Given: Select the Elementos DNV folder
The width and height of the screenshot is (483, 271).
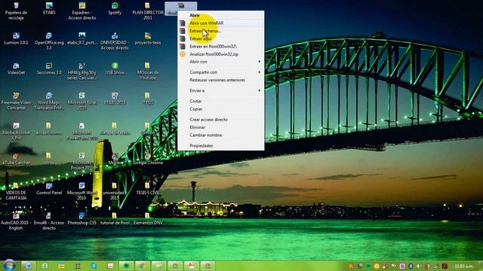Looking at the screenshot, I should pyautogui.click(x=148, y=219).
